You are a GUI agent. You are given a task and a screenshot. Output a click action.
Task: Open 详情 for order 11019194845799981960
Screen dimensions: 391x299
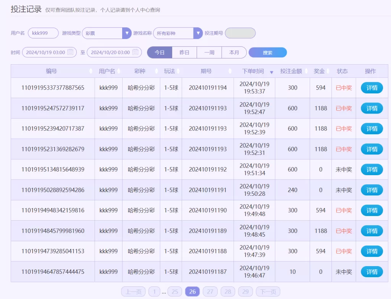372,231
